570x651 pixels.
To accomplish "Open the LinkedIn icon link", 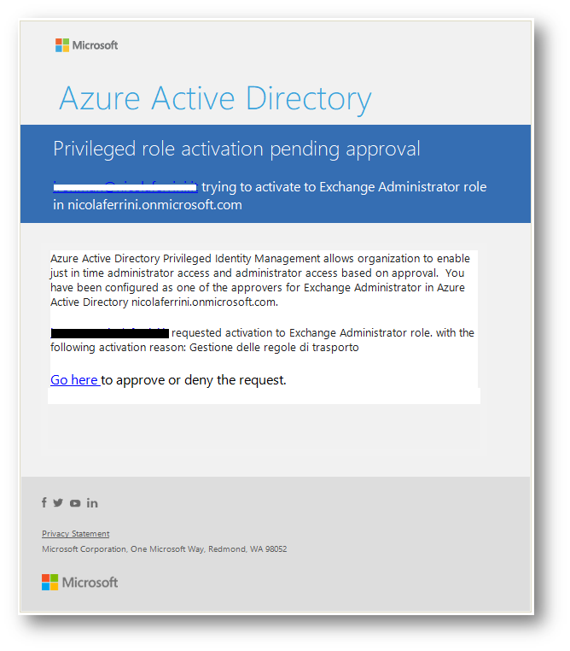I will coord(92,503).
